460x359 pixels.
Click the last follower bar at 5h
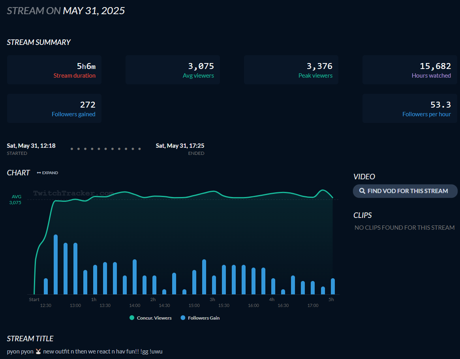tap(333, 286)
